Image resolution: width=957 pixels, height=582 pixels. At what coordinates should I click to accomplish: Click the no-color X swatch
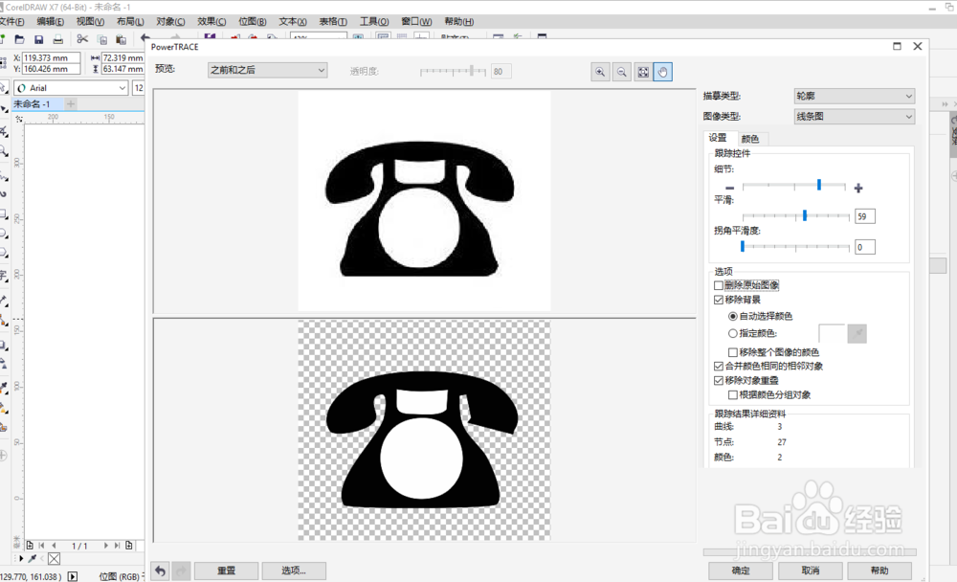54,559
